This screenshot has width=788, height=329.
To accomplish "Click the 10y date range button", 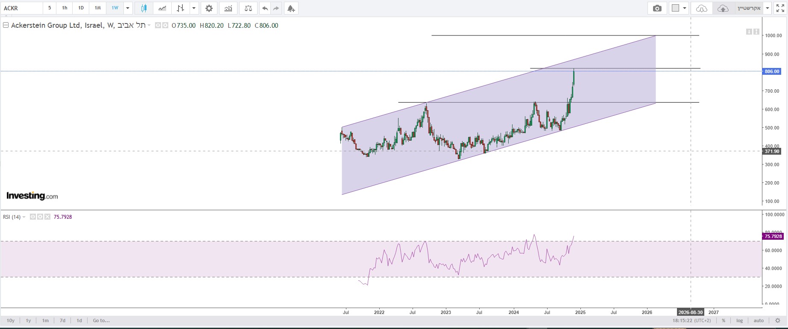I will pyautogui.click(x=11, y=320).
